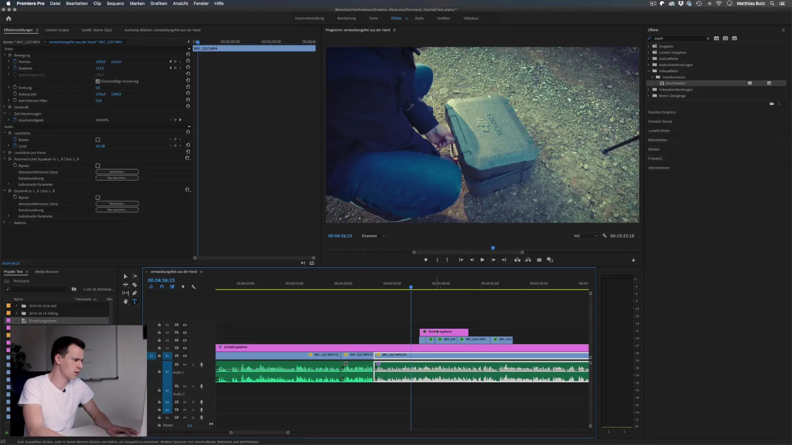Select the Type (T) tool

(134, 302)
